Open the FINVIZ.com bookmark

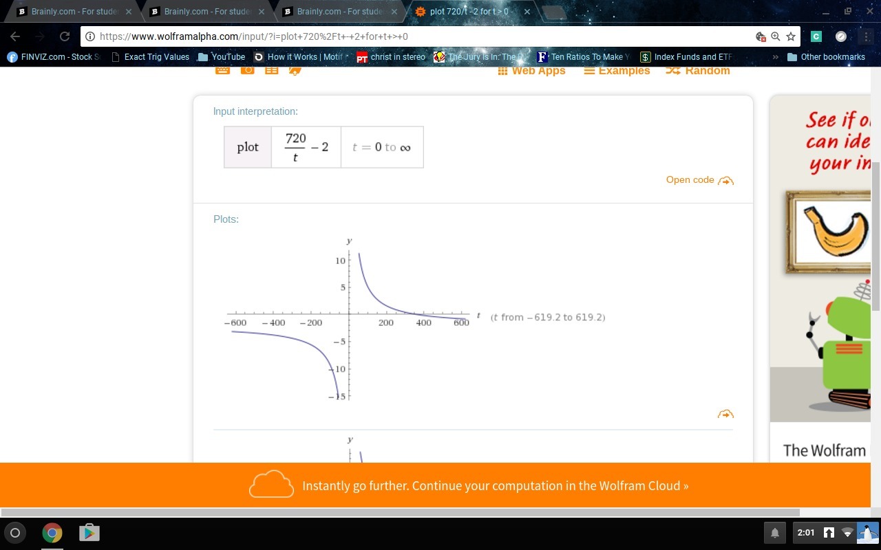pyautogui.click(x=54, y=57)
